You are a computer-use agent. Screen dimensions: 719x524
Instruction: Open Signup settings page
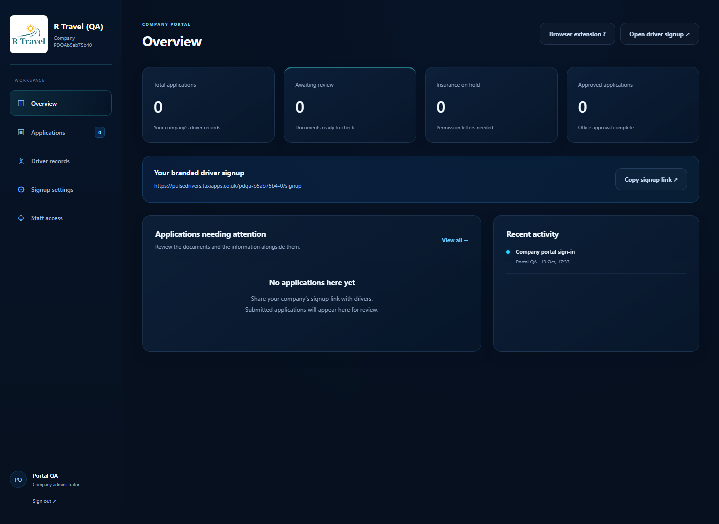coord(61,189)
